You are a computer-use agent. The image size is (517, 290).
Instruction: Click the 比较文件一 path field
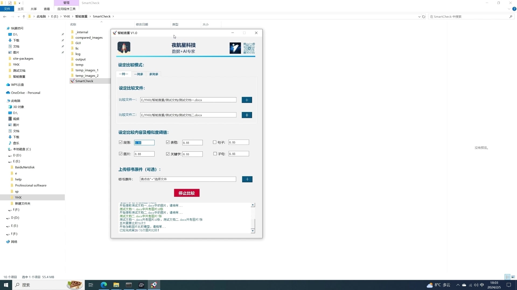(188, 100)
